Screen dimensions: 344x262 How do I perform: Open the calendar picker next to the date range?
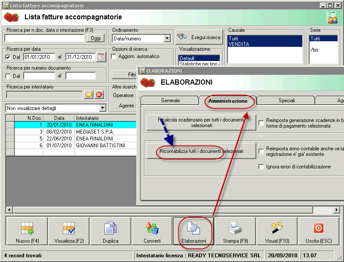[101, 57]
